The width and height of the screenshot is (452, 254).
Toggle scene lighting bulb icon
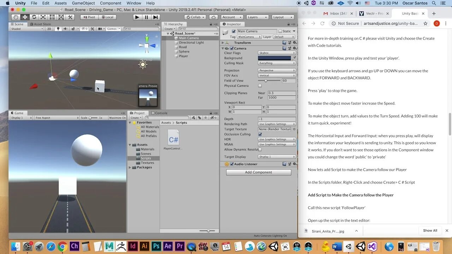point(58,29)
